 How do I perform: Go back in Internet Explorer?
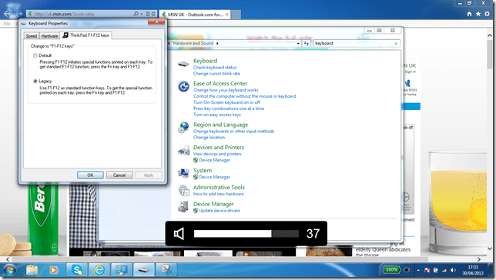point(8,13)
